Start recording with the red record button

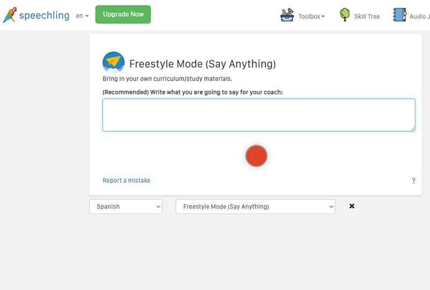256,155
